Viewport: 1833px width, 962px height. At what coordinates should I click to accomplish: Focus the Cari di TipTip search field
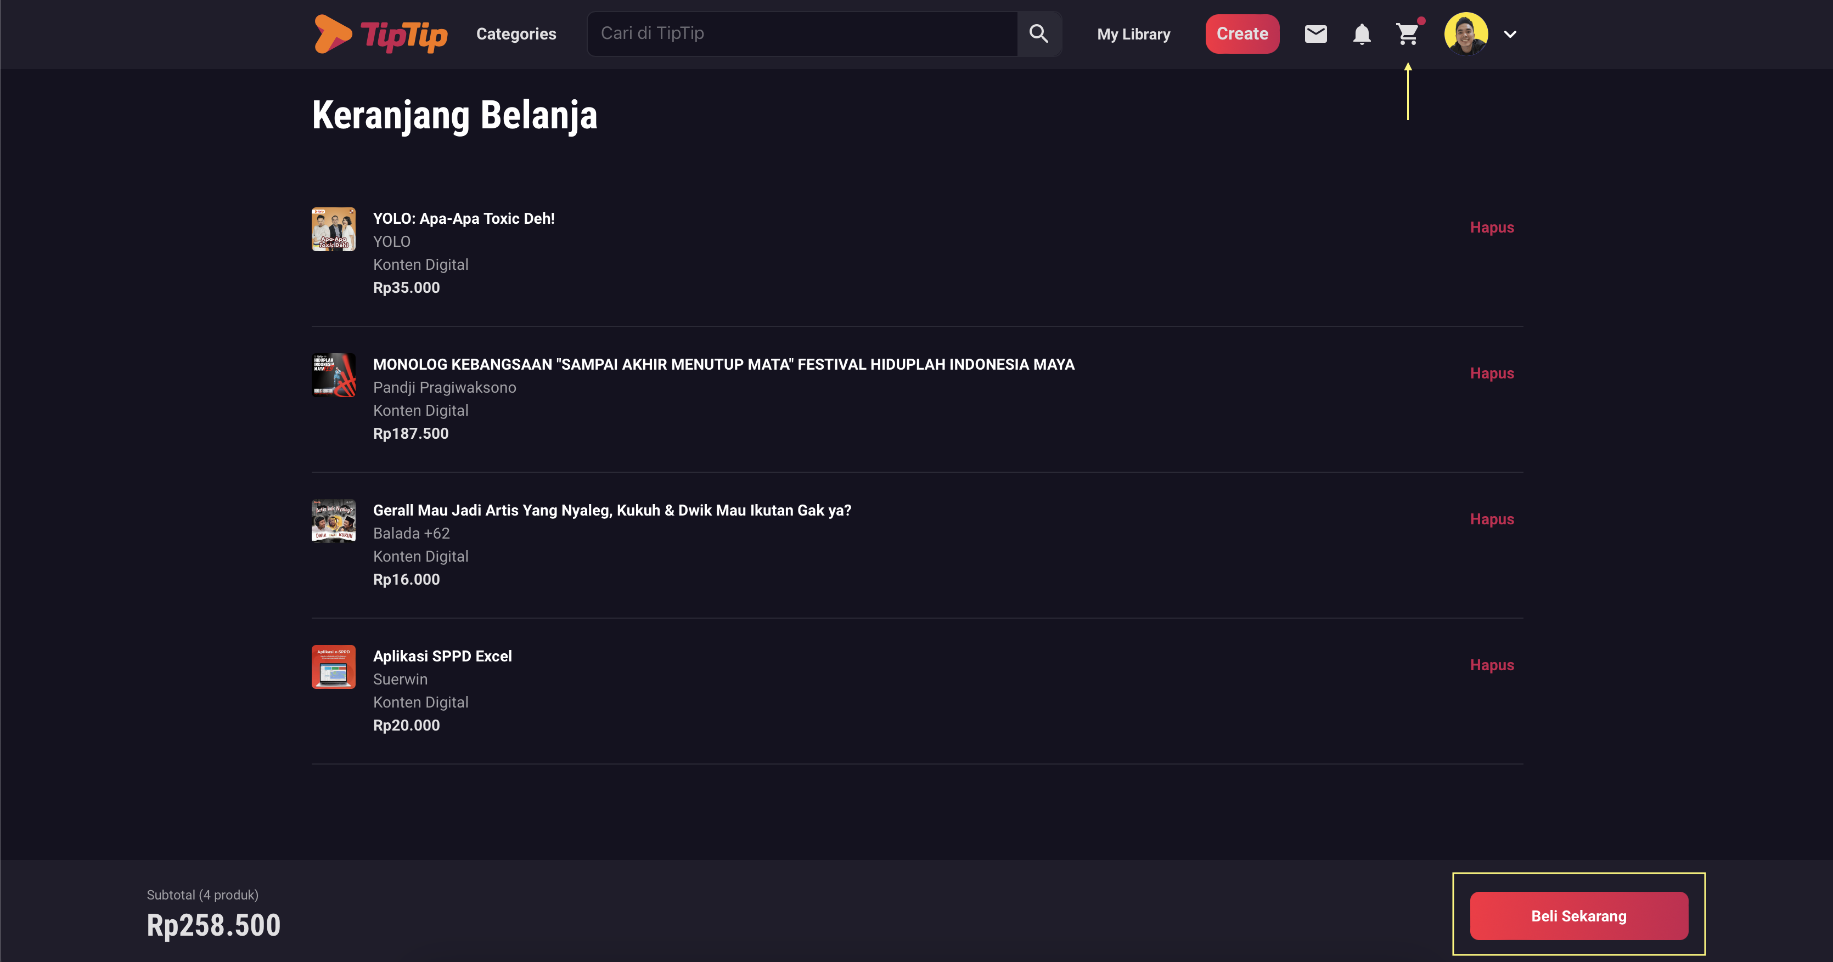click(803, 33)
